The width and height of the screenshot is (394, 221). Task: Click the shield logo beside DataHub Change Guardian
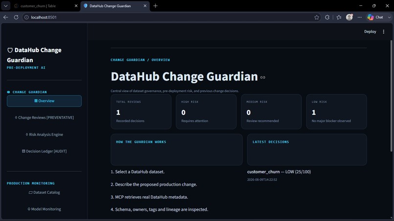(x=10, y=50)
